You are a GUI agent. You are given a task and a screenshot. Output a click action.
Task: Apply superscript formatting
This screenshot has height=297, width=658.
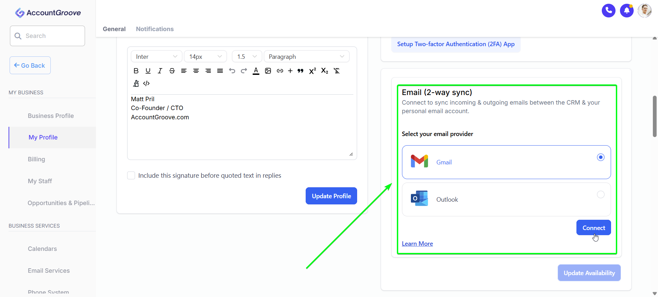coord(313,71)
